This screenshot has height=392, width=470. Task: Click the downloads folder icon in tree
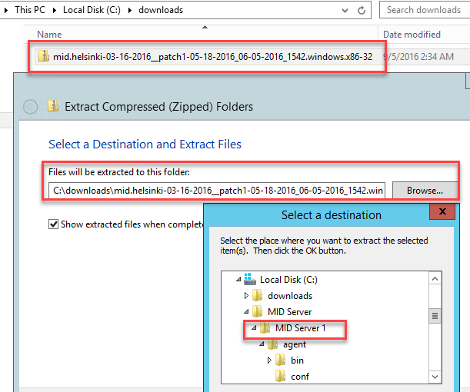click(258, 295)
